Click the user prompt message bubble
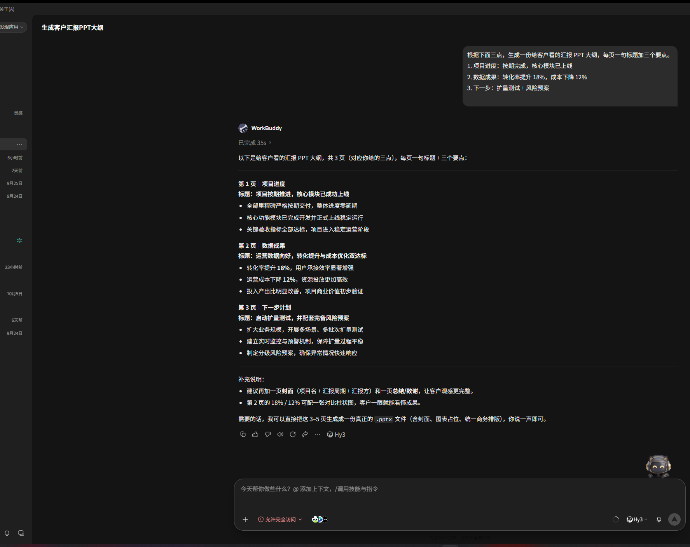690x547 pixels. [x=570, y=76]
